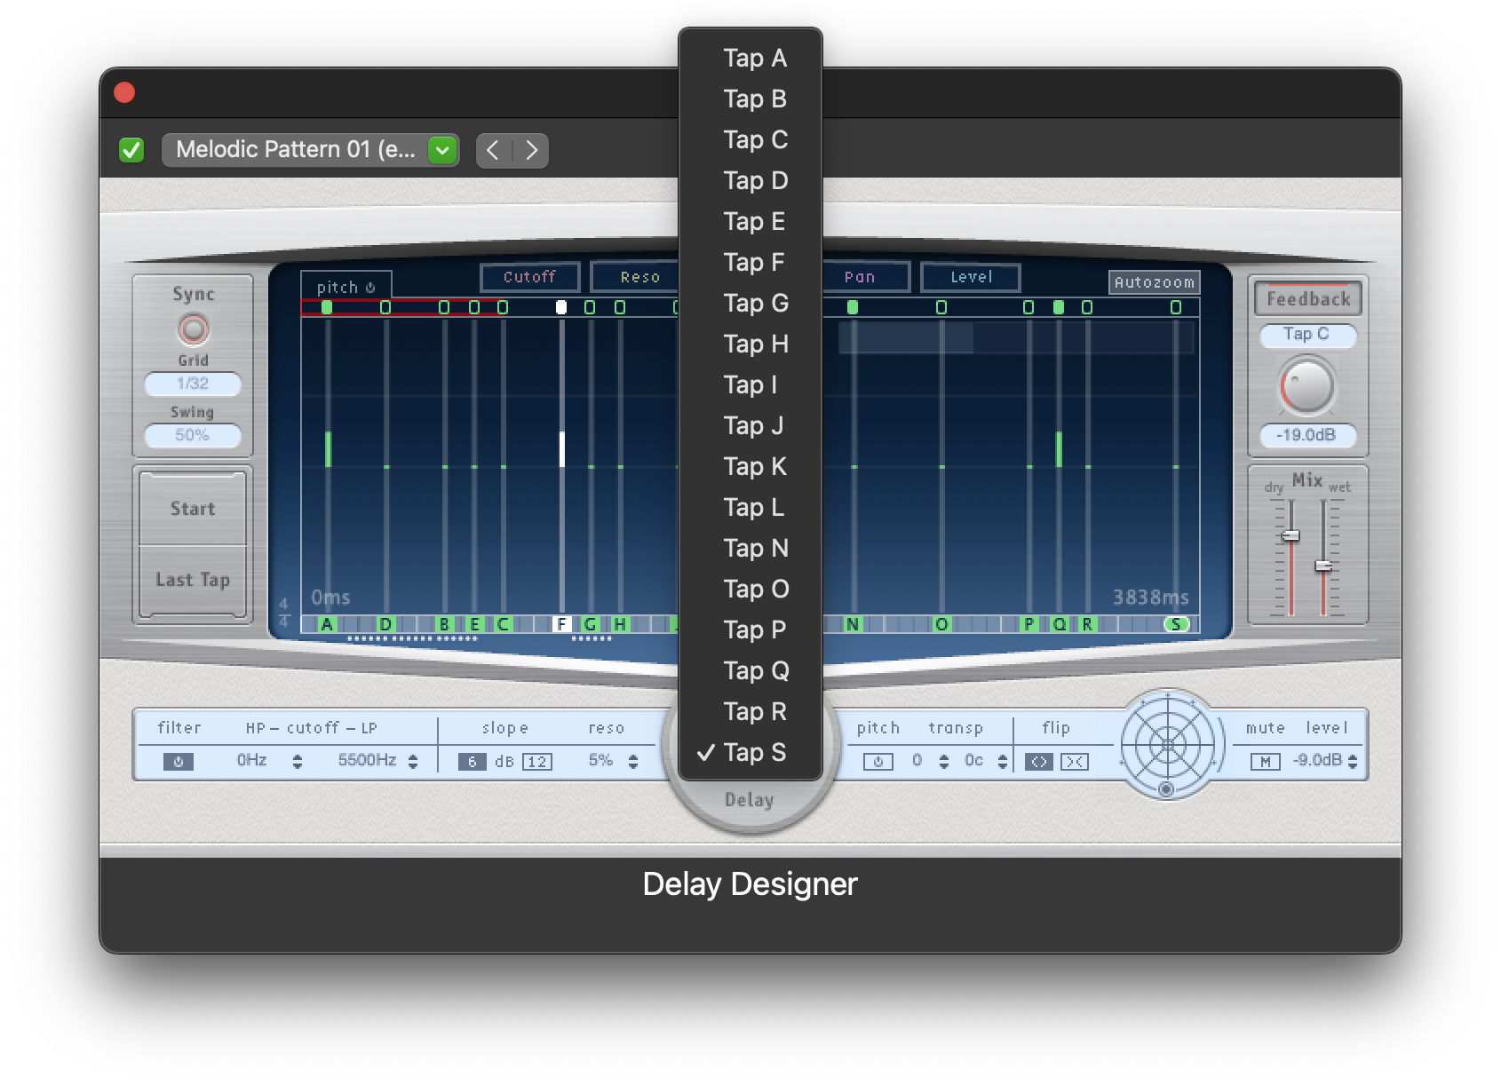Click the transp 0c cents stepper

coord(1003,761)
